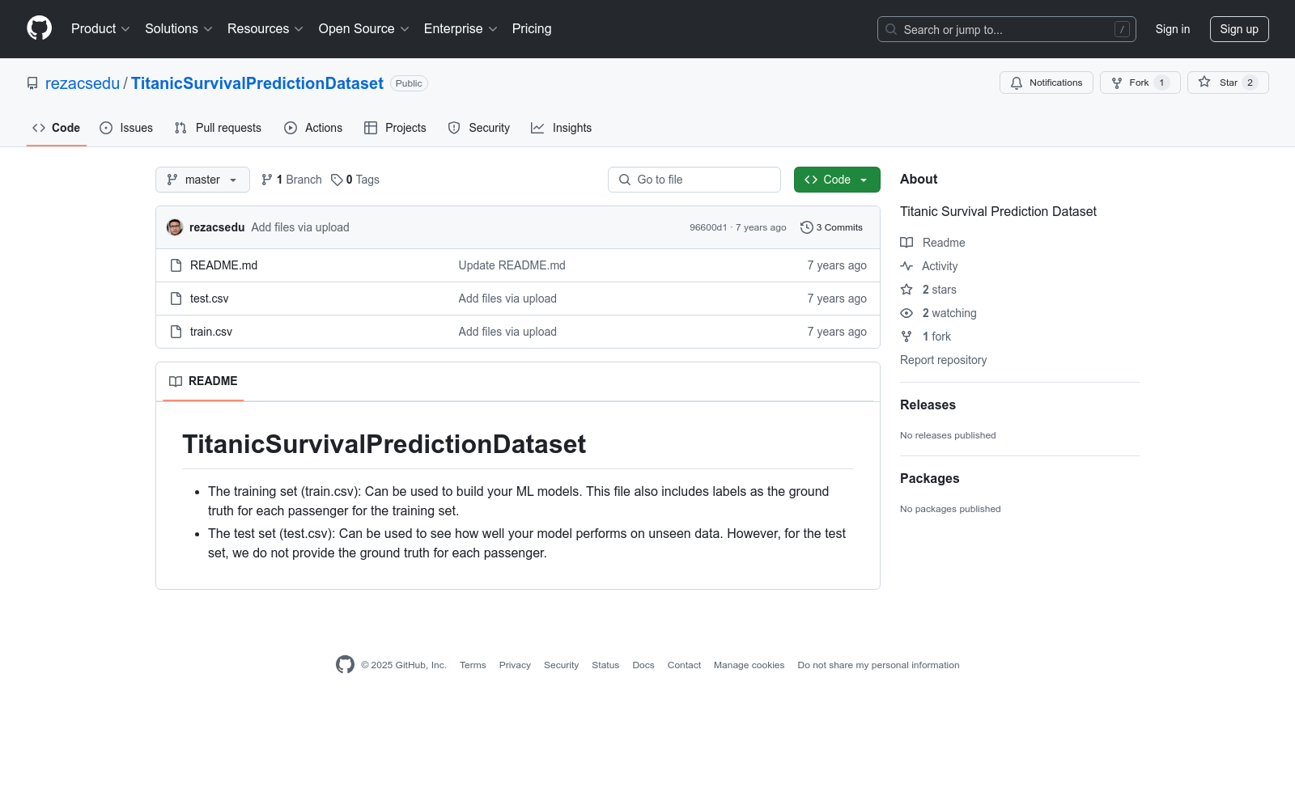This screenshot has width=1295, height=809.
Task: Open commit 96600d1
Action: (x=708, y=227)
